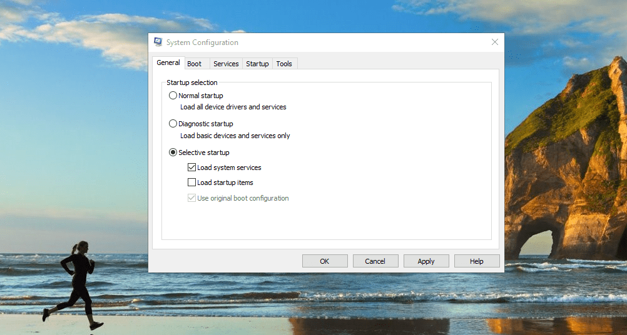This screenshot has width=627, height=335.
Task: Switch to the General tab
Action: point(168,63)
